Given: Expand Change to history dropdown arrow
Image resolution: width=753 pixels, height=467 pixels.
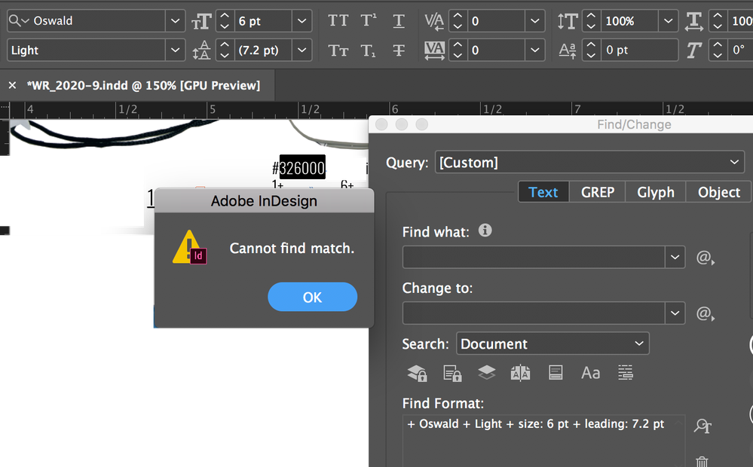Looking at the screenshot, I should coord(675,313).
